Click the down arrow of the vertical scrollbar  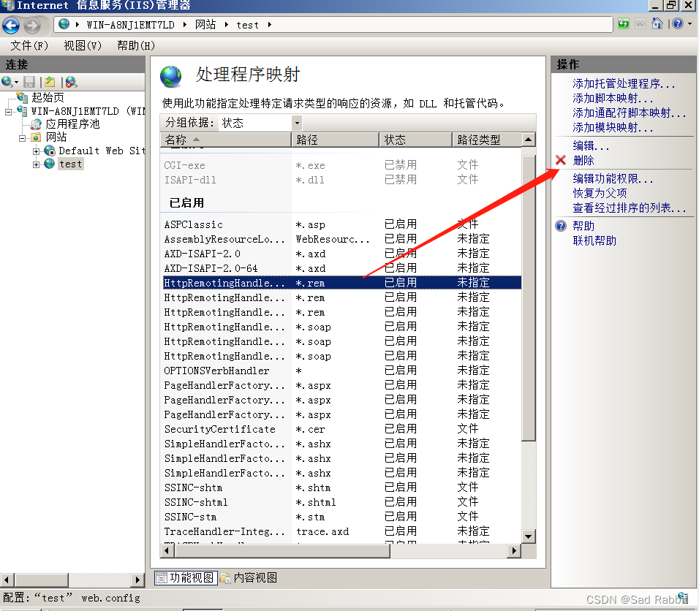pyautogui.click(x=529, y=537)
